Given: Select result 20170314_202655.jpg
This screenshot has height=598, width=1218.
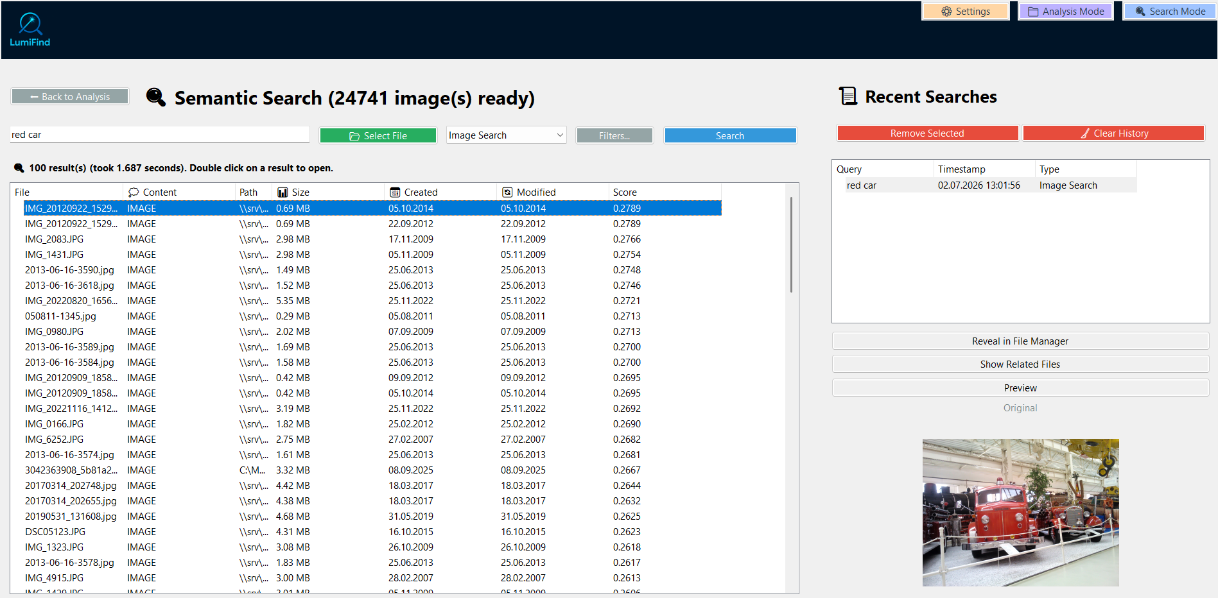Looking at the screenshot, I should [372, 501].
